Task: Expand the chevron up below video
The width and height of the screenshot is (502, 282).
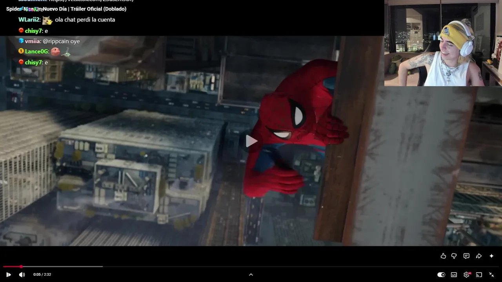Action: pyautogui.click(x=251, y=275)
